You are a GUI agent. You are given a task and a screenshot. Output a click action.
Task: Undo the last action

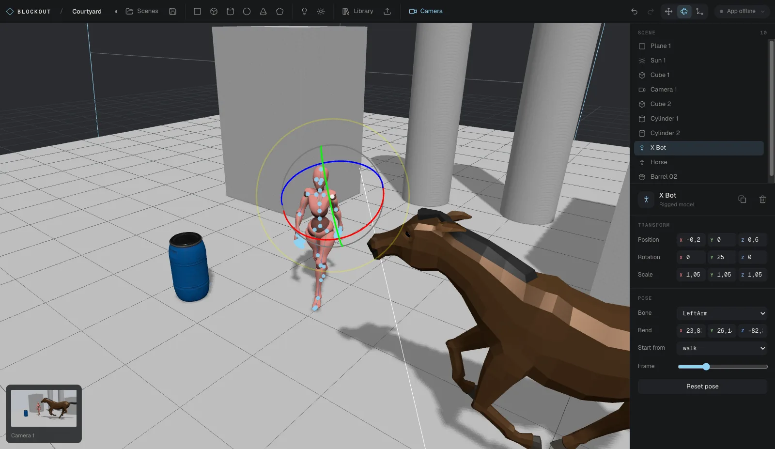[x=634, y=11]
